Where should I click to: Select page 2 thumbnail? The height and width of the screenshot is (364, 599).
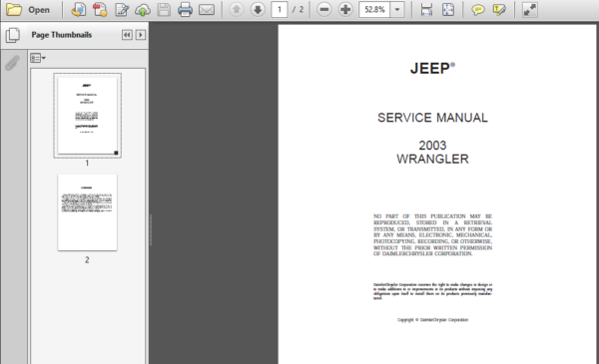(87, 212)
